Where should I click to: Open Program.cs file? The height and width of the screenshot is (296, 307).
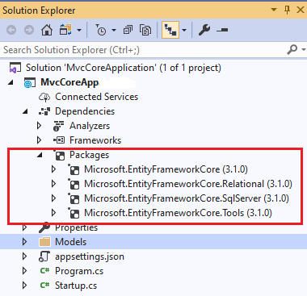click(x=79, y=271)
